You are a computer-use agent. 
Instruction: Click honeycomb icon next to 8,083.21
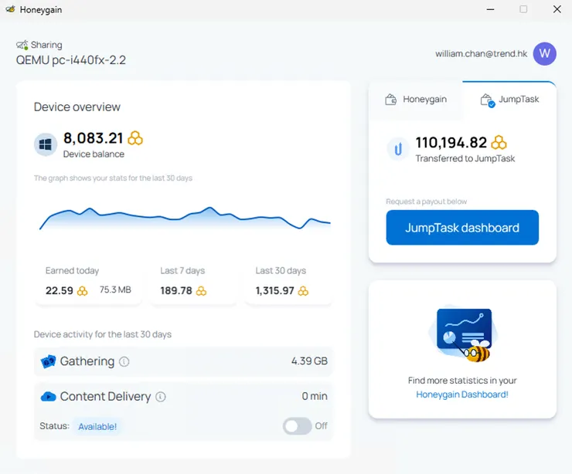coord(135,138)
